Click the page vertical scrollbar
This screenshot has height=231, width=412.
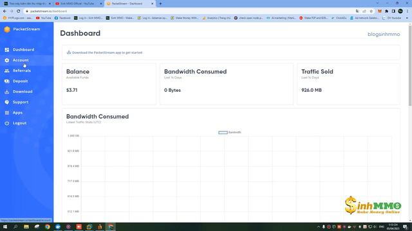click(x=410, y=65)
